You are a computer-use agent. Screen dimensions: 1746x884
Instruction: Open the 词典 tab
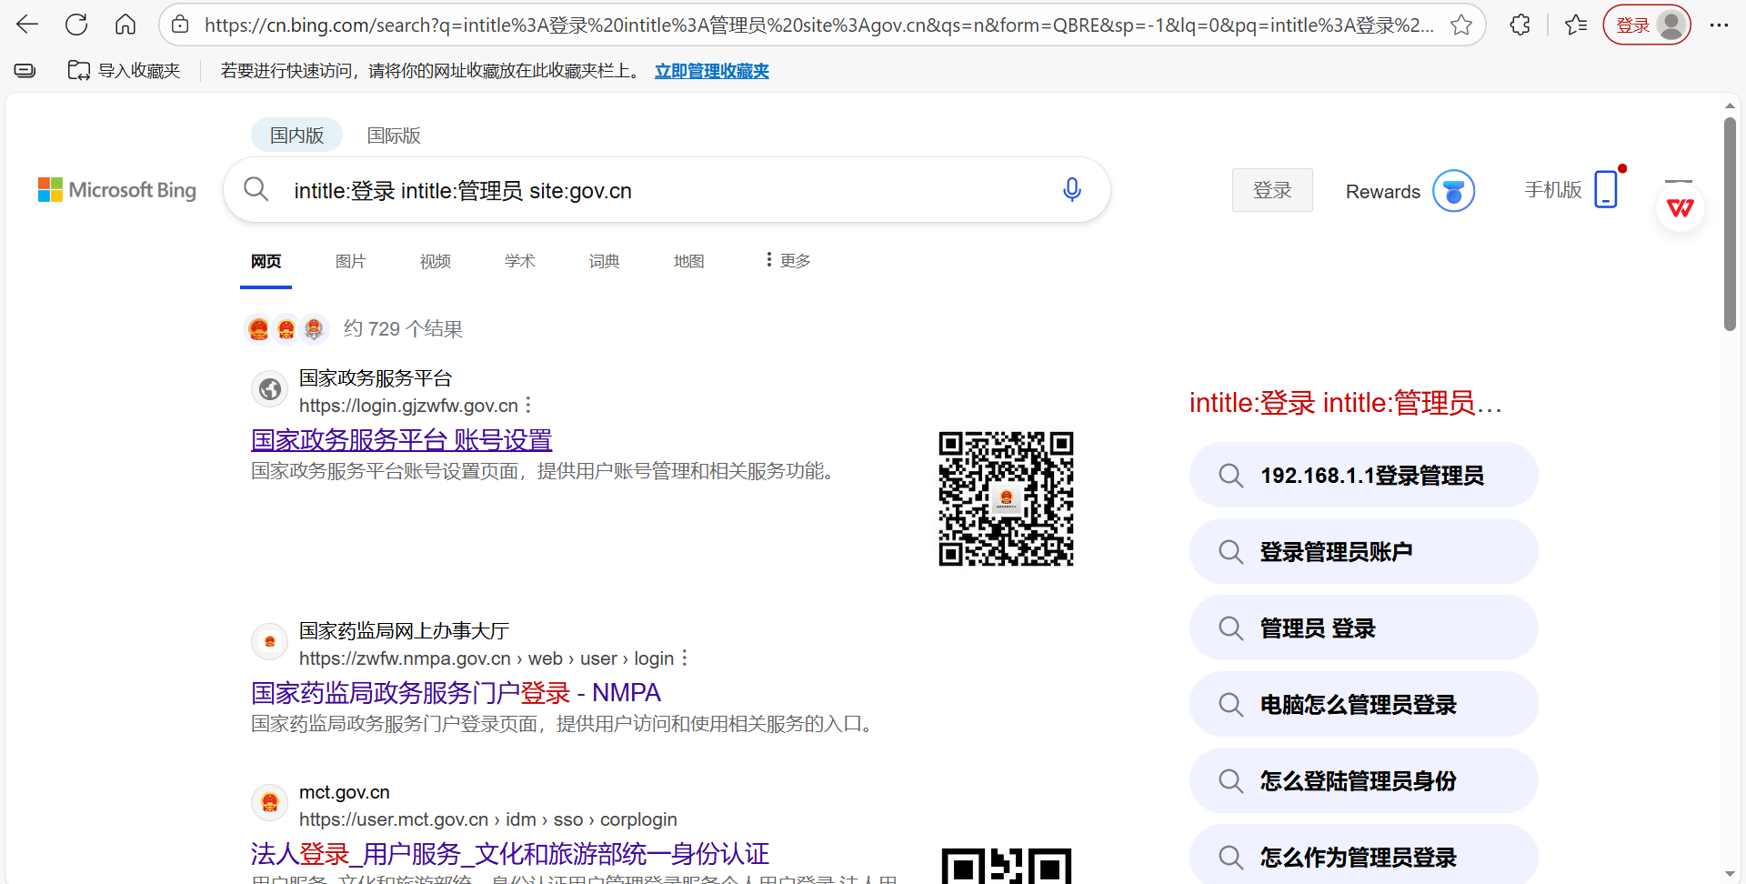coord(604,262)
